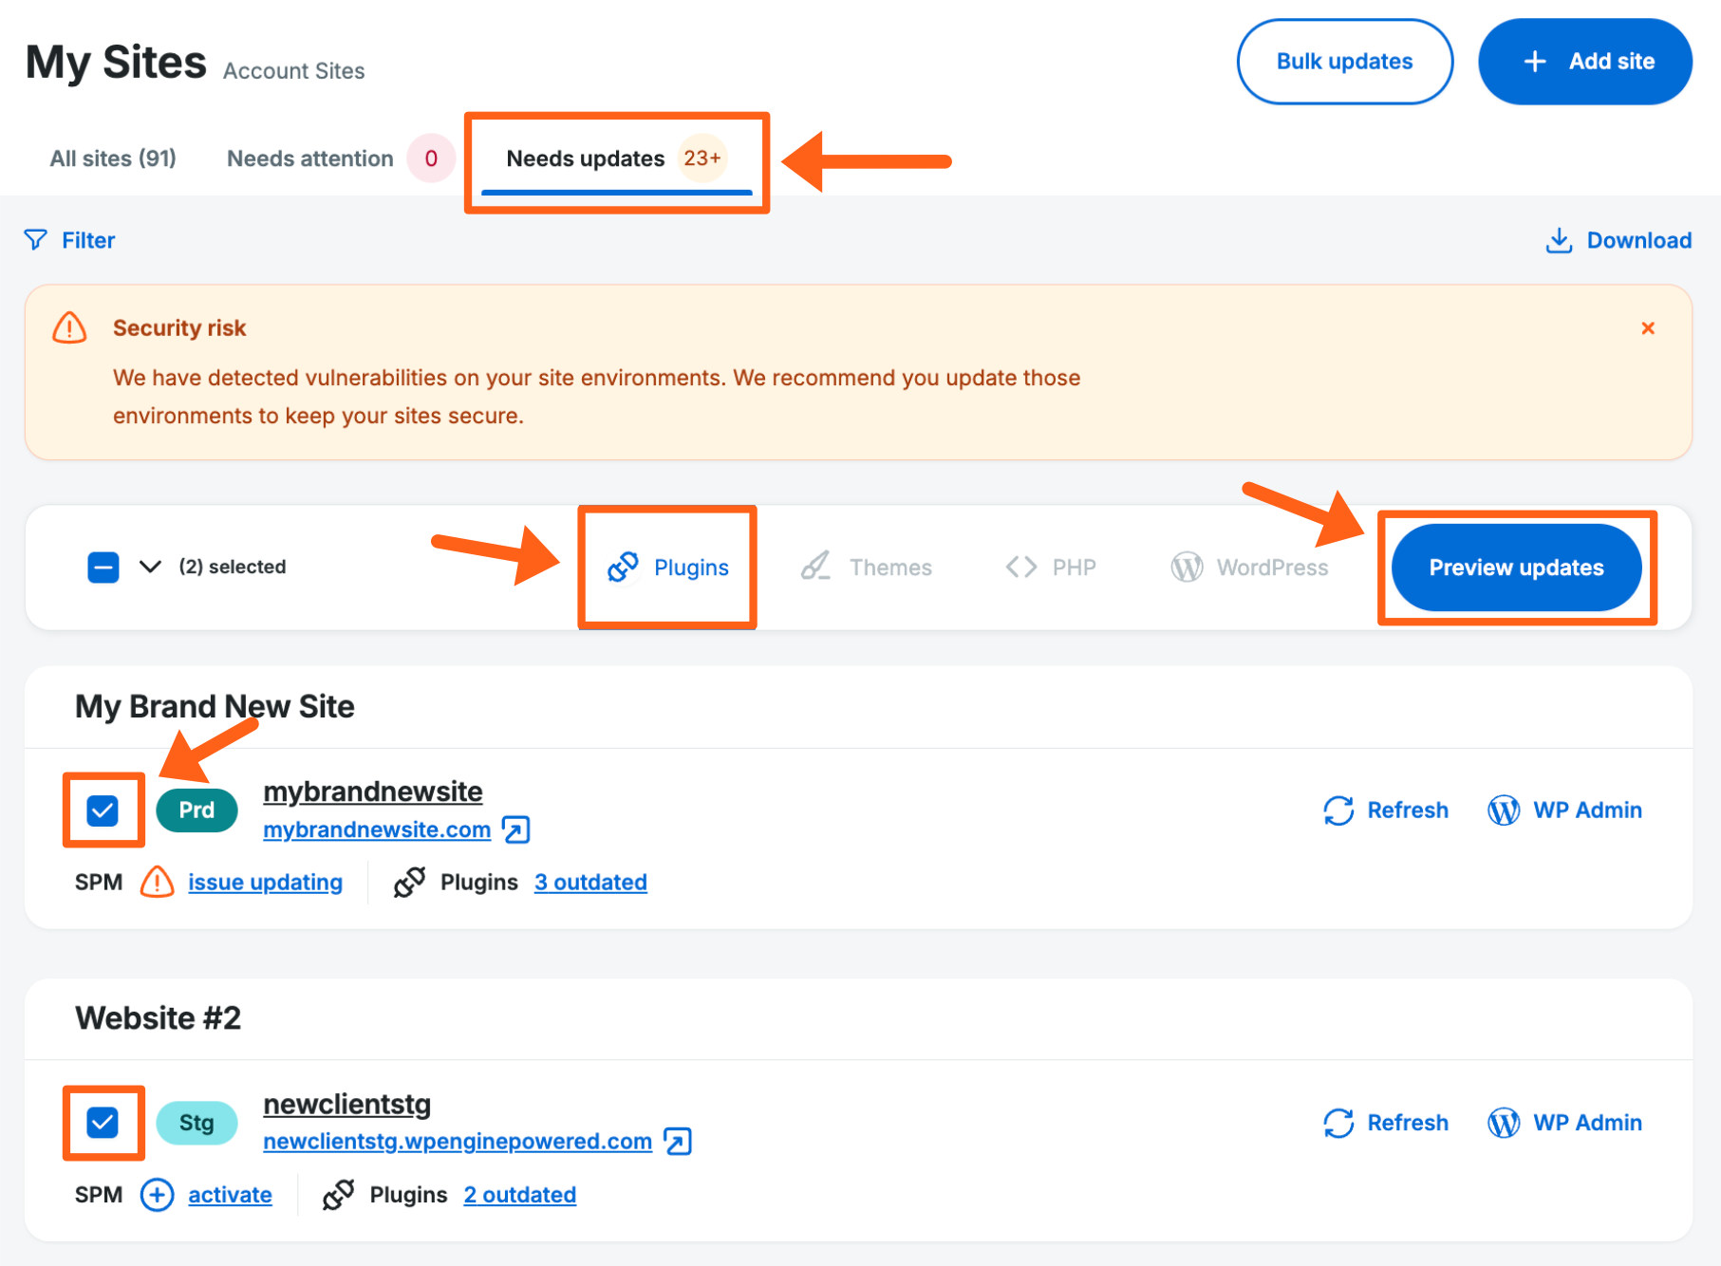Open the Needs attention tab
Viewport: 1721px width, 1266px height.
(309, 158)
